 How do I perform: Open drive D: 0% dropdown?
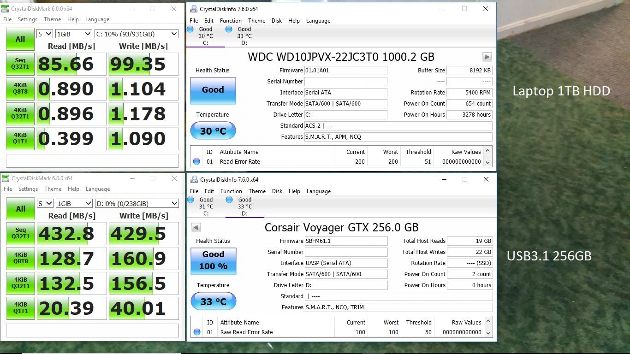[137, 204]
